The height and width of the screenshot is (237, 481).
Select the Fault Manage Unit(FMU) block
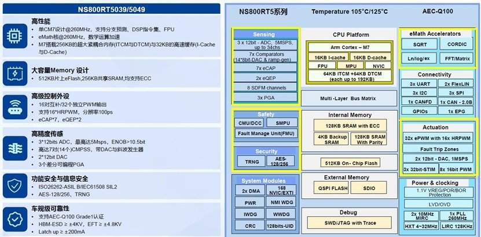pos(265,134)
